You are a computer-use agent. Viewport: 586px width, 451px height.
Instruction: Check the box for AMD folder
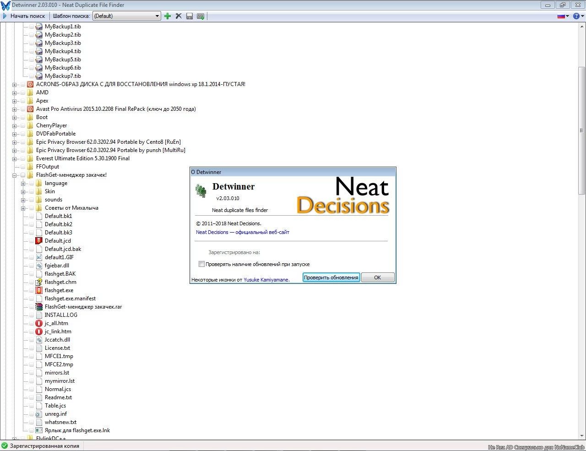[23, 92]
